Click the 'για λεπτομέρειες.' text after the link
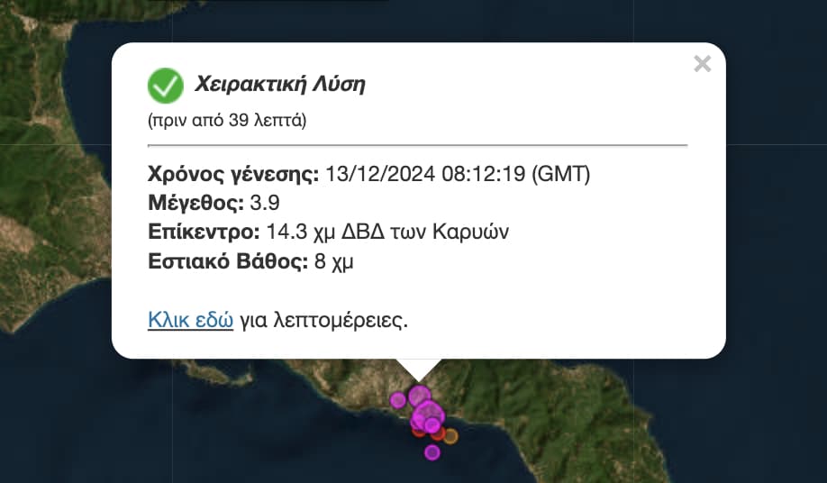Screen dimensions: 827x483 click(x=323, y=320)
